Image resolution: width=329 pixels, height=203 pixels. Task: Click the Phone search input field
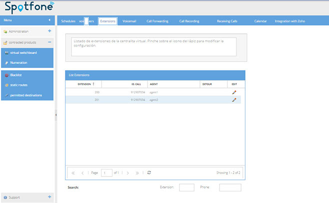[230, 187]
